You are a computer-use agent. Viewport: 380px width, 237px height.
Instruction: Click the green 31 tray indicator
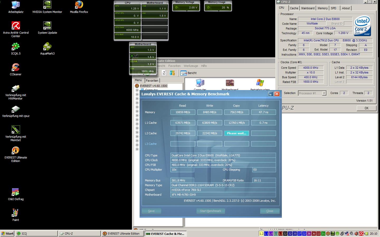tap(323, 234)
